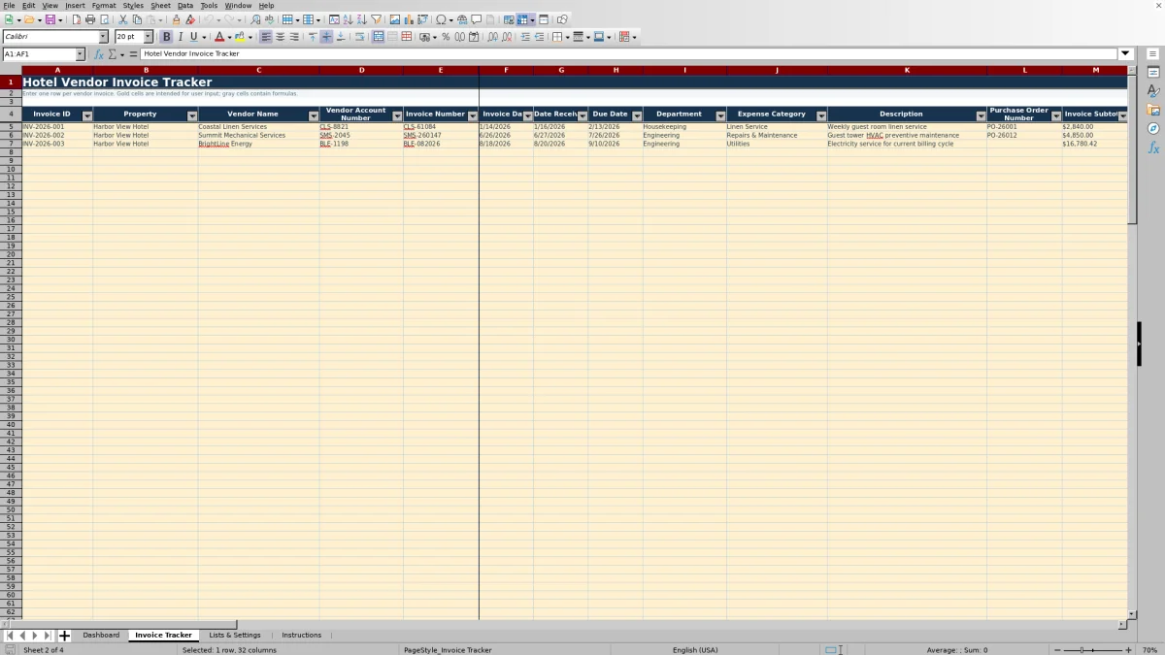Image resolution: width=1165 pixels, height=655 pixels.
Task: Click the font color red A swatch
Action: [x=219, y=37]
